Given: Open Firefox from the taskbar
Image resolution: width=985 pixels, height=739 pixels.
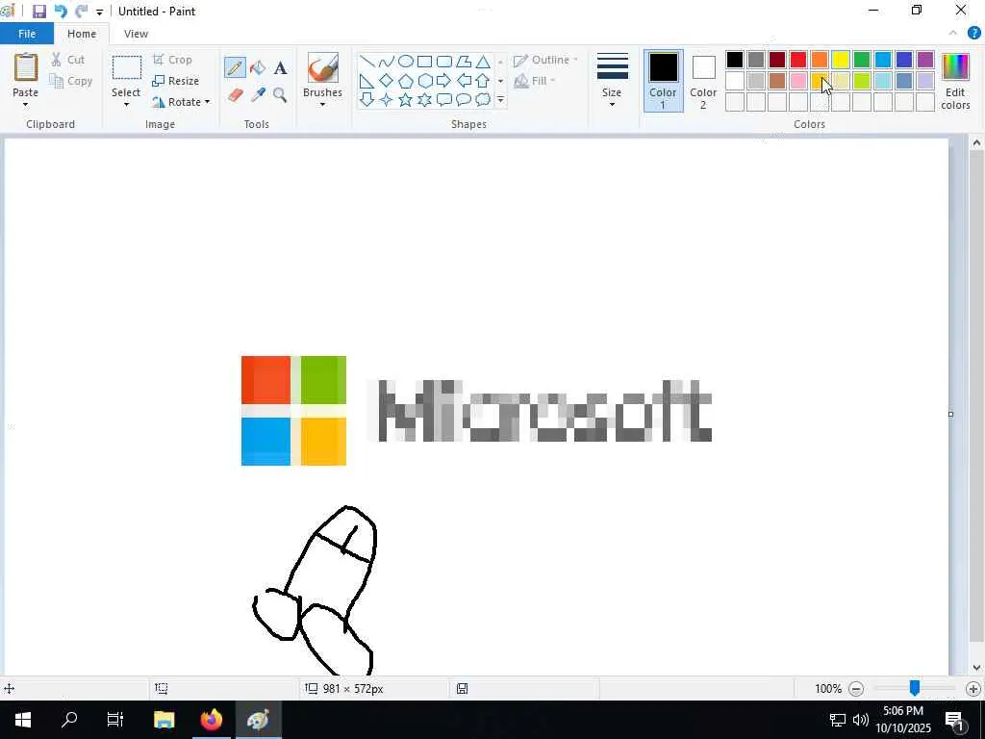Looking at the screenshot, I should point(211,720).
